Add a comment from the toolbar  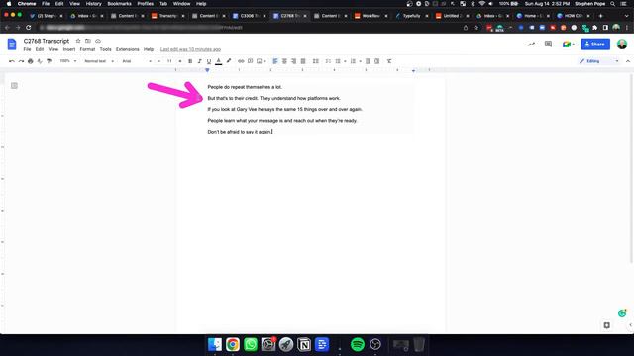251,61
